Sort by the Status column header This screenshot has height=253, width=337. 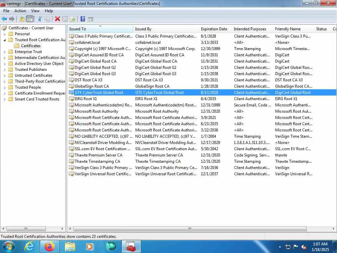(x=323, y=29)
